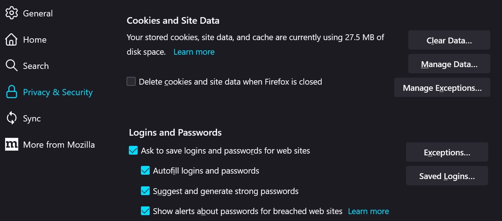The width and height of the screenshot is (502, 221).
Task: Disable suggesting strong passwords
Action: point(145,191)
